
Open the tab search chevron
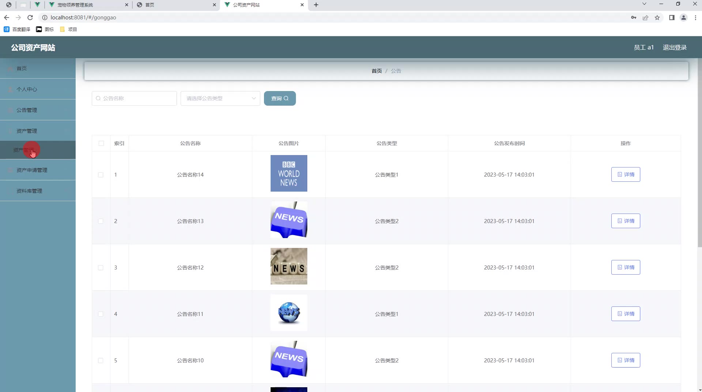(x=644, y=4)
